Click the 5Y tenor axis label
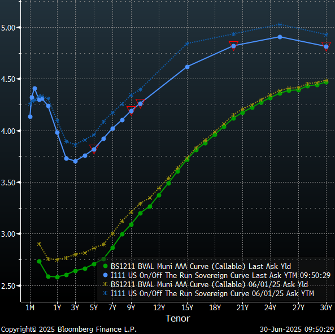335x334 pixels. (x=94, y=307)
